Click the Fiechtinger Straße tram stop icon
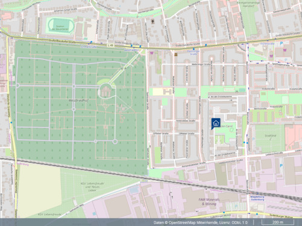The height and width of the screenshot is (226, 302). [194, 49]
